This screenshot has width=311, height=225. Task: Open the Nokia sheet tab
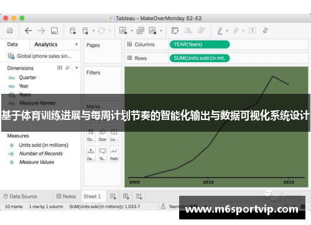(x=66, y=196)
